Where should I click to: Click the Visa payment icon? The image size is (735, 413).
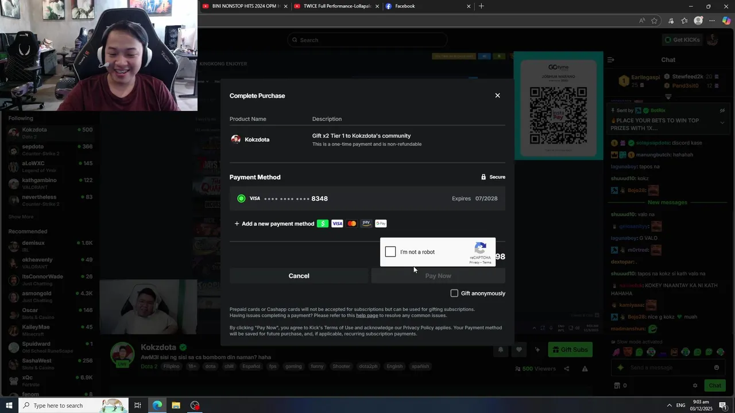point(337,224)
